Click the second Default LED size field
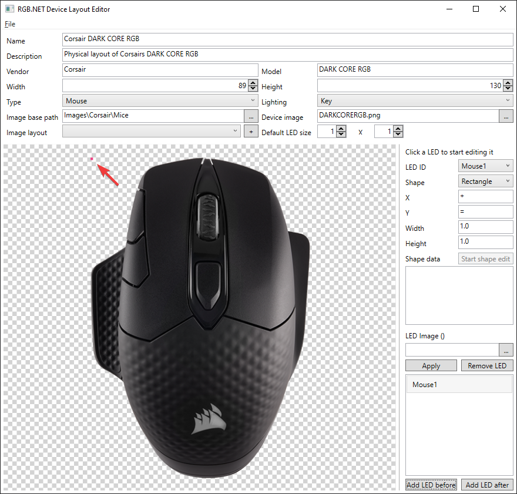Viewport: 517px width, 494px height. [x=384, y=132]
